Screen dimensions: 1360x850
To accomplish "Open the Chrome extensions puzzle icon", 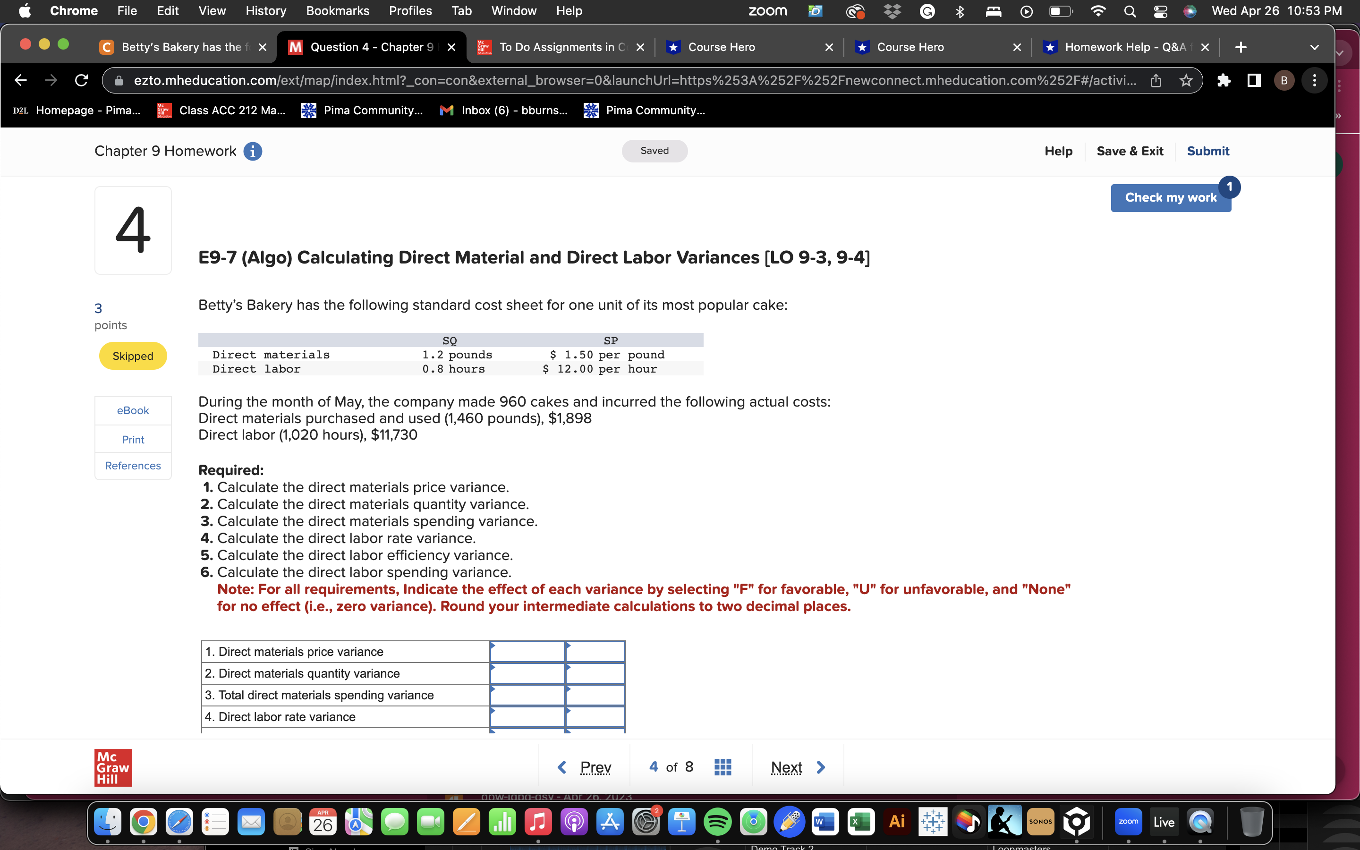I will 1224,80.
